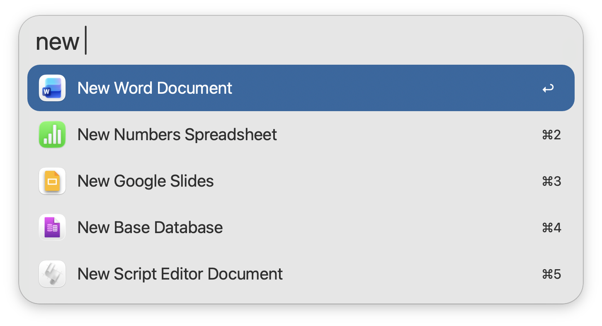602x326 pixels.
Task: Click blank space in Google Slides row
Action: tap(373, 181)
